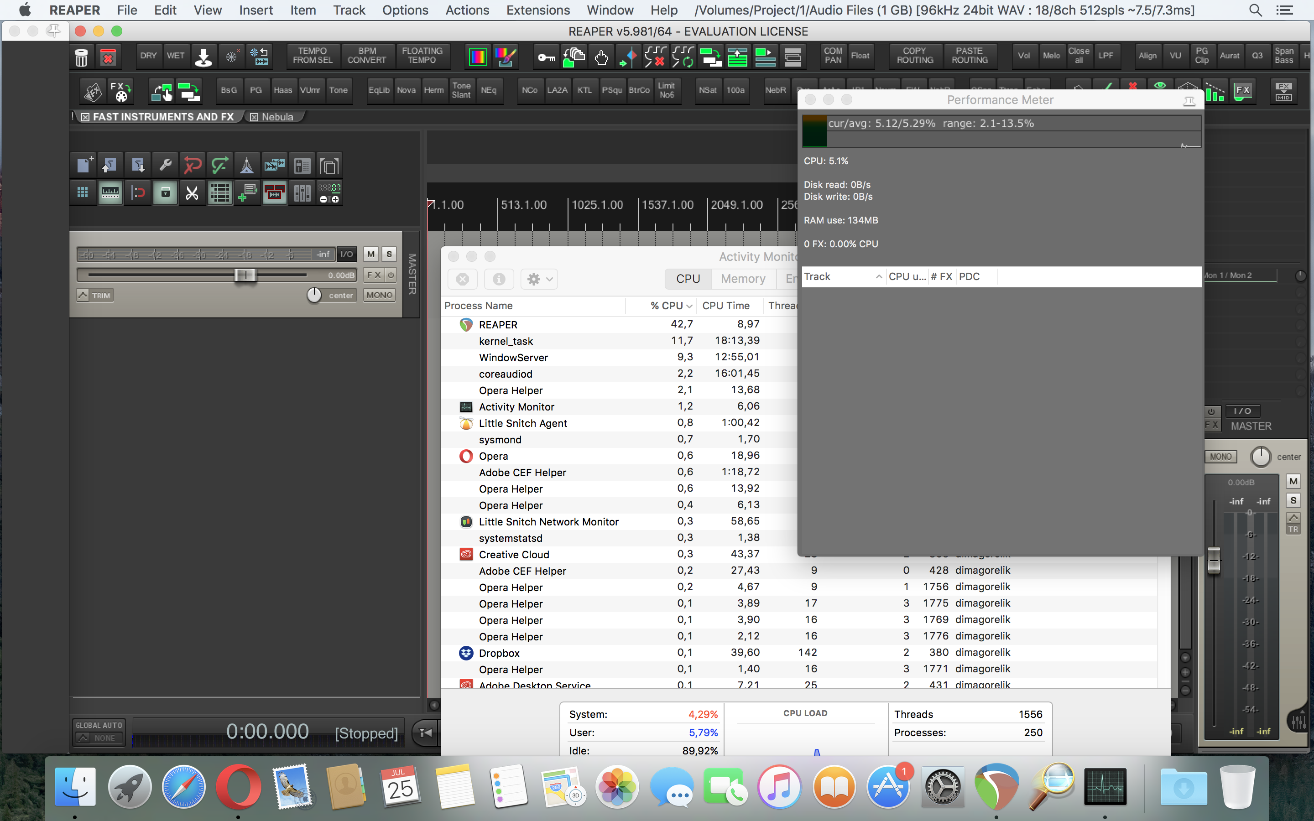
Task: Click the New Project icon in the toolbar
Action: click(x=83, y=165)
